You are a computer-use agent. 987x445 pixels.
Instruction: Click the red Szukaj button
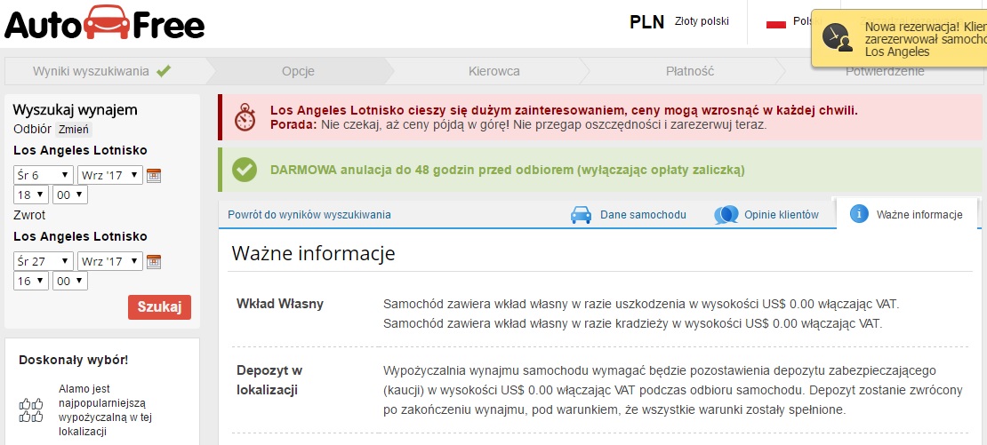pos(159,307)
